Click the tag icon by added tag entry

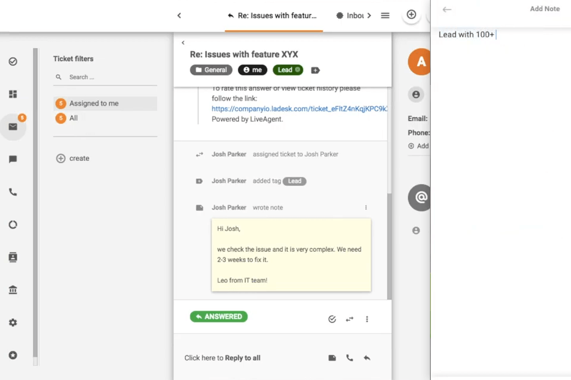(x=199, y=181)
